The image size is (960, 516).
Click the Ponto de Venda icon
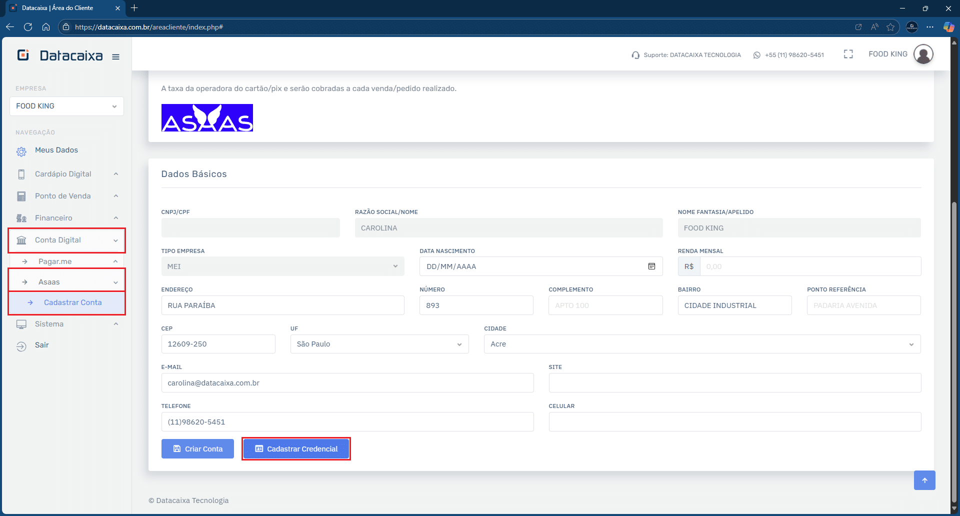coord(21,195)
